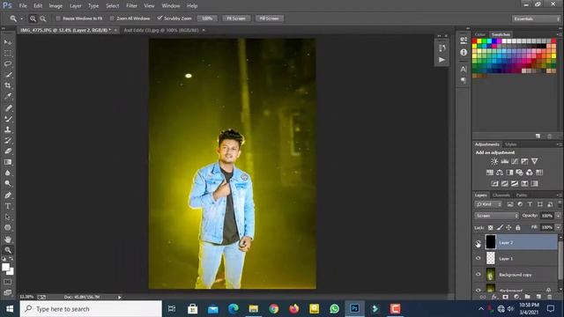
Task: Select the Quick Selection tool
Action: [x=8, y=75]
